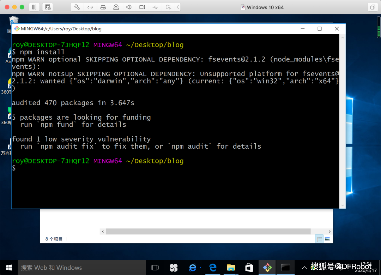Image resolution: width=381 pixels, height=275 pixels.
Task: Collapse the VM toolbar device chevron
Action: click(x=178, y=7)
